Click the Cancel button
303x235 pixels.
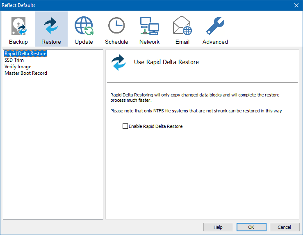tap(285, 227)
